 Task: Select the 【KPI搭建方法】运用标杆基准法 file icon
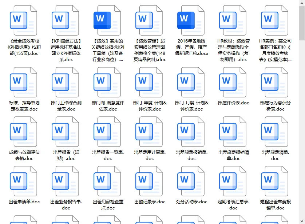coord(66,20)
